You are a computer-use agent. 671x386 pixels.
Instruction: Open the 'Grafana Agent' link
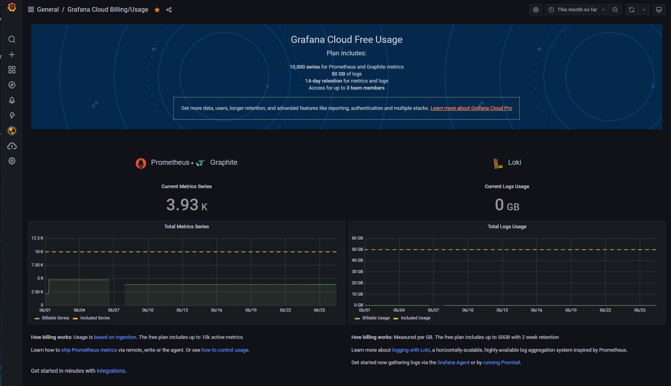click(x=453, y=363)
